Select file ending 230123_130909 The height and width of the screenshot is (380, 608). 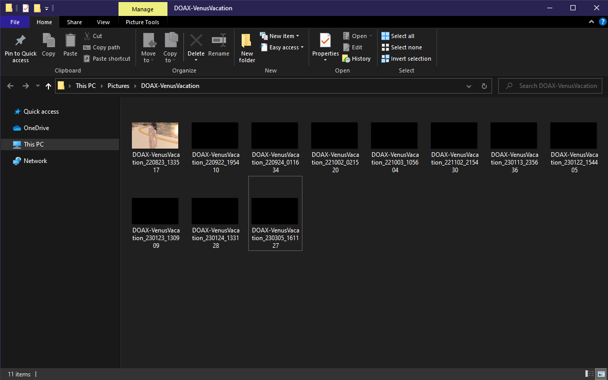(156, 224)
